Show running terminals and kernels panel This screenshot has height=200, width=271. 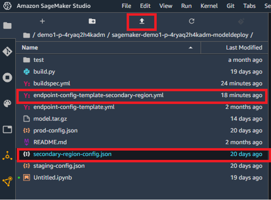[7, 78]
